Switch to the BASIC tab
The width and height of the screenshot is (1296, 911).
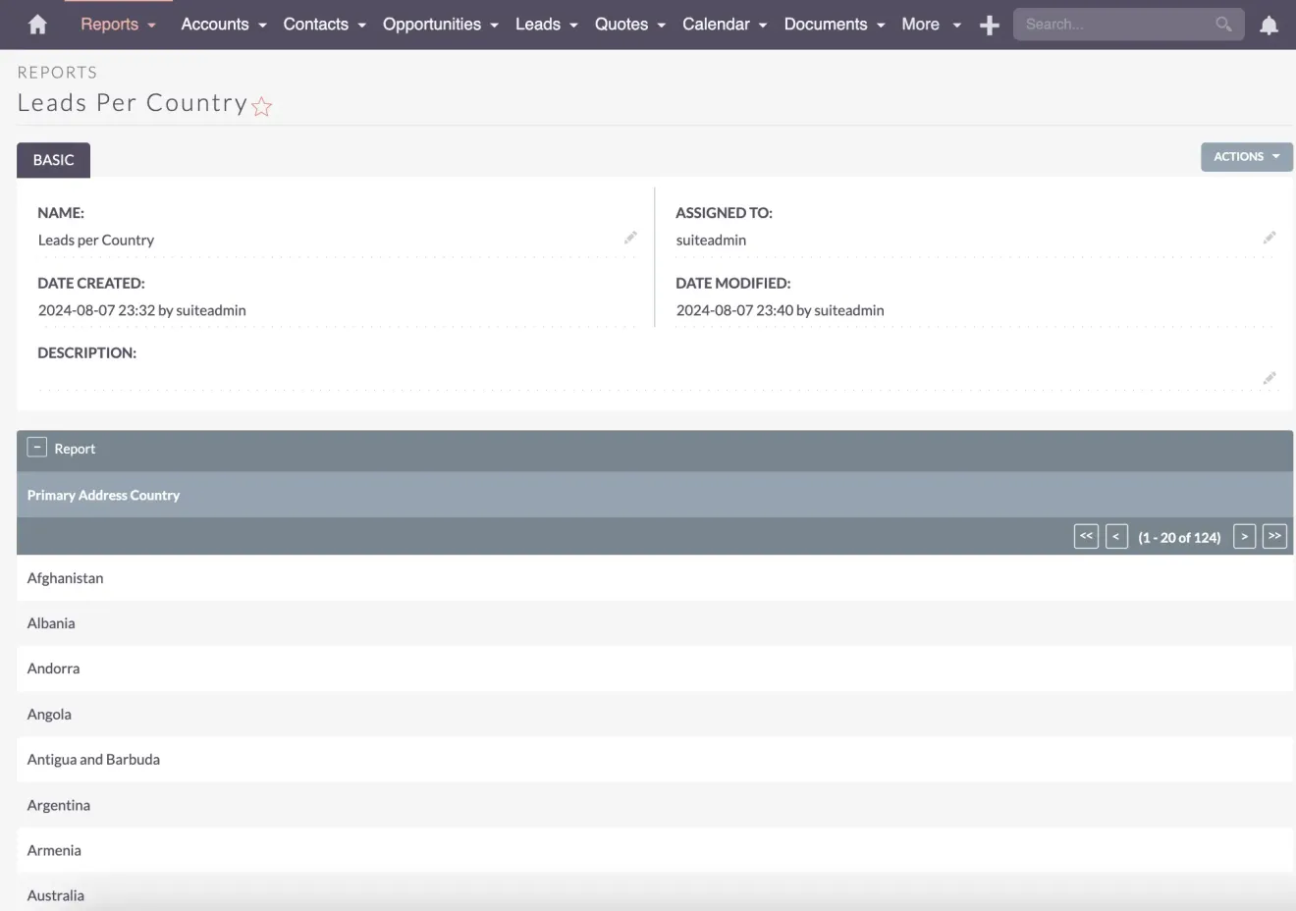pyautogui.click(x=53, y=159)
